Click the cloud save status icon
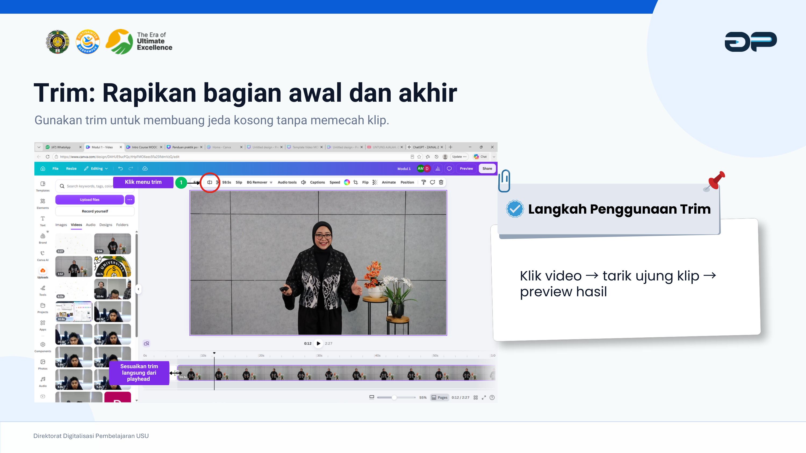 [145, 169]
